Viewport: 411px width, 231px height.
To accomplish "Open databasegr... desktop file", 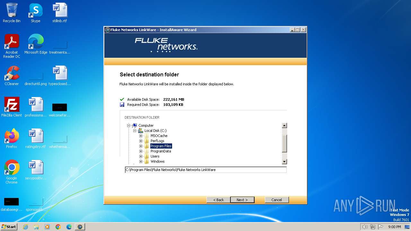I will point(12,203).
